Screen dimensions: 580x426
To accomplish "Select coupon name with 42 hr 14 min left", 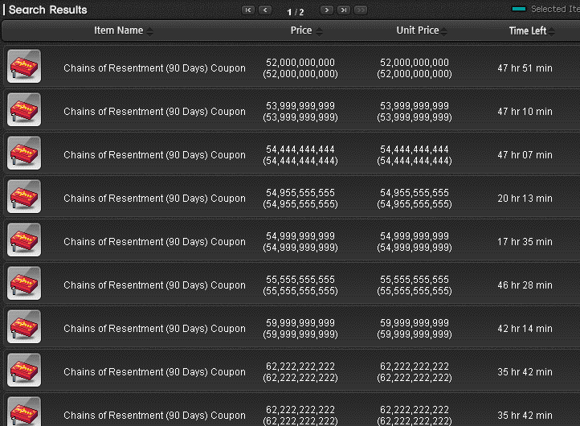I will click(154, 328).
